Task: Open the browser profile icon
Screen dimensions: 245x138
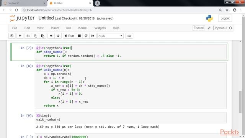Action: (235, 10)
